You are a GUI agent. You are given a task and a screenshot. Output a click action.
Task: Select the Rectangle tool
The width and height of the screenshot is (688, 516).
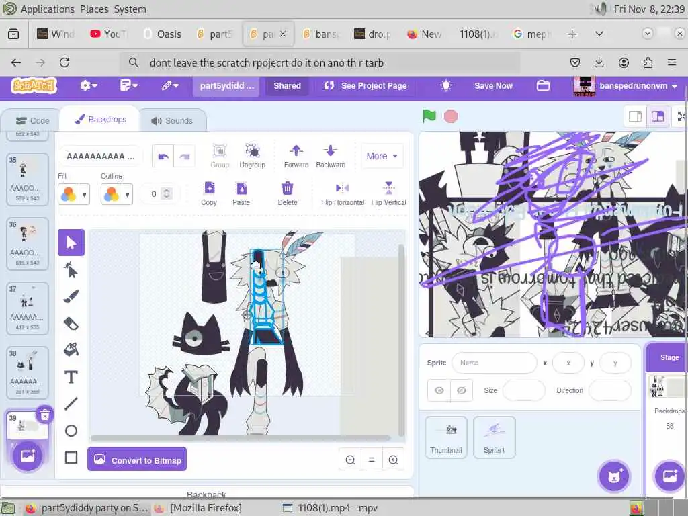[71, 458]
